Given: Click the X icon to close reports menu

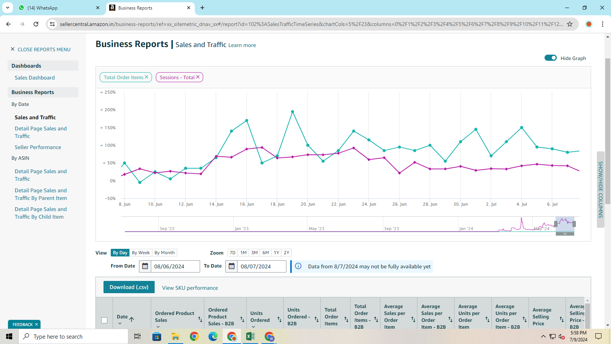Looking at the screenshot, I should (x=13, y=49).
